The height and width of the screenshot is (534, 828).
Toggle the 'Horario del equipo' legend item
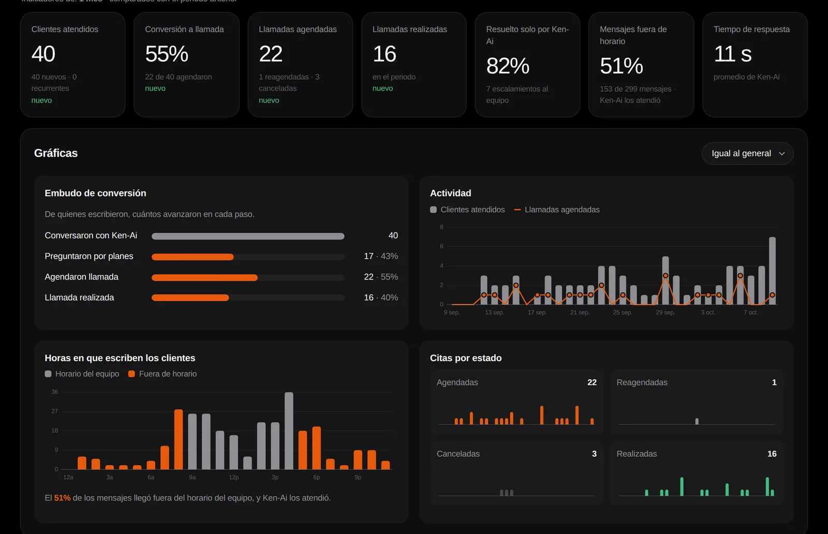[x=82, y=374]
